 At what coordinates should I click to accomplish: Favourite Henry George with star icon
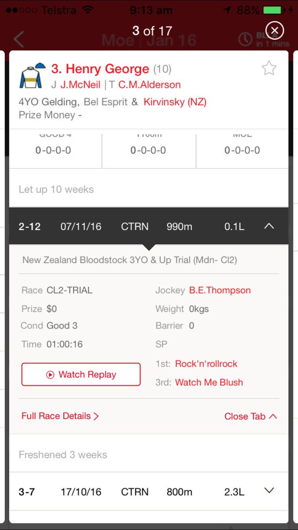tap(269, 68)
